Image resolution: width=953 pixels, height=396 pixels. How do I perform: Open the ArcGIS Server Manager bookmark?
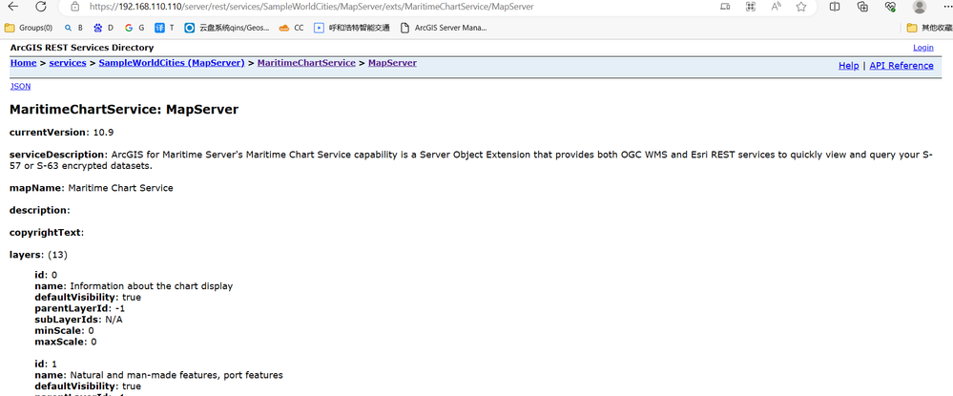coord(443,28)
